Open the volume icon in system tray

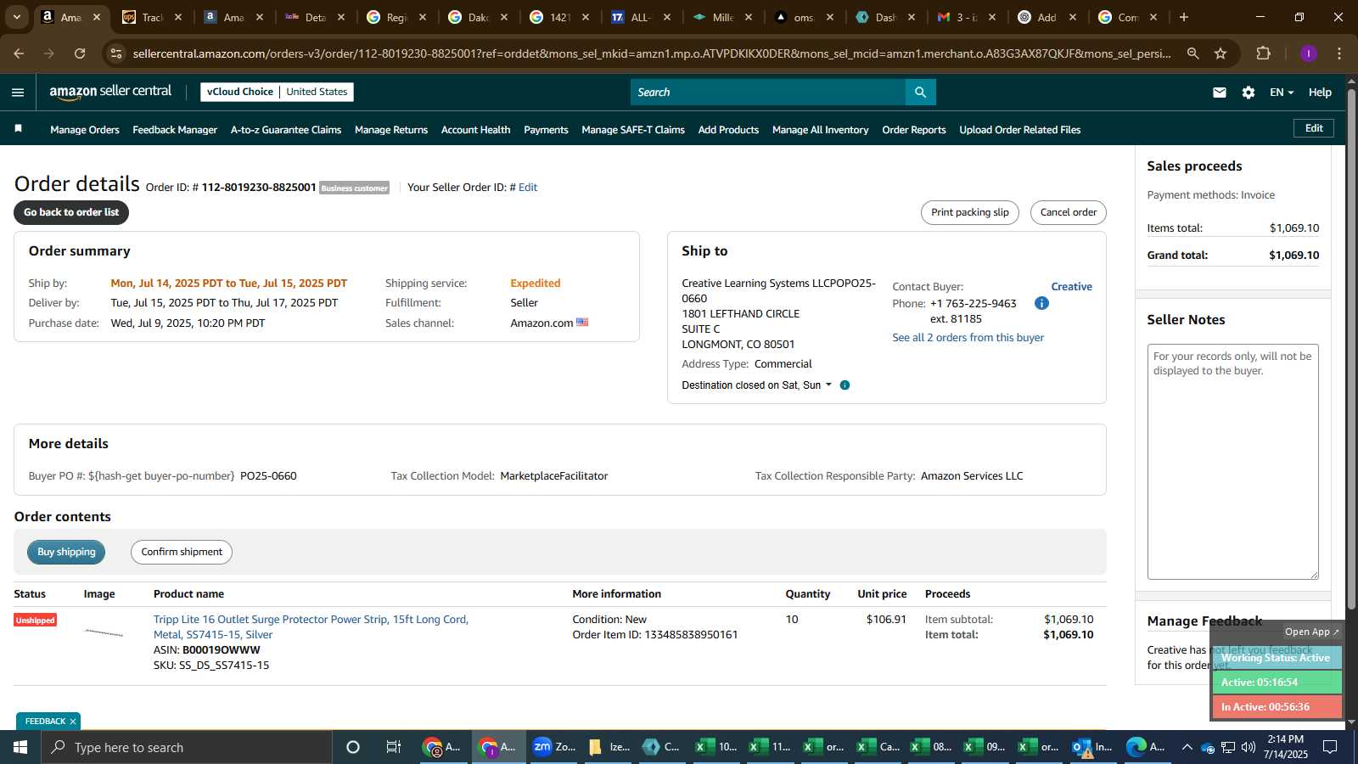click(1249, 747)
